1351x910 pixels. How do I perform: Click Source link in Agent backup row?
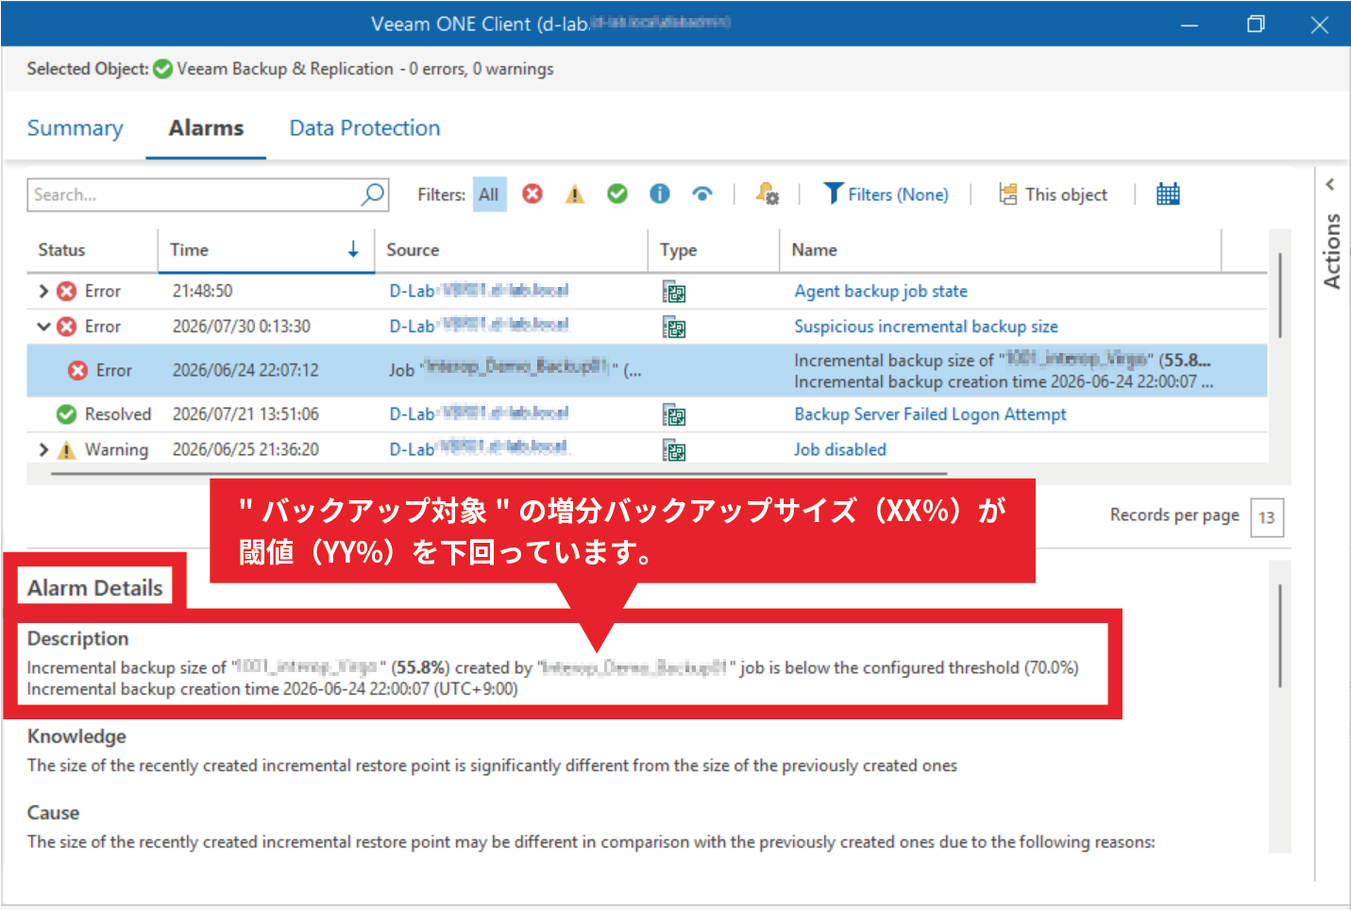pyautogui.click(x=479, y=291)
